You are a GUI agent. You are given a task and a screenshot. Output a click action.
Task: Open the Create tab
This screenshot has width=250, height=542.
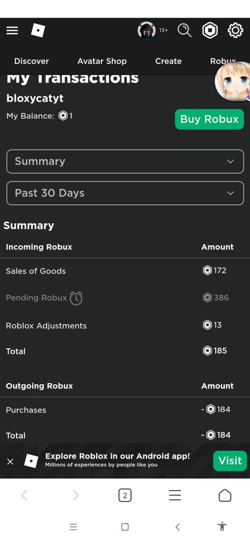pos(168,61)
